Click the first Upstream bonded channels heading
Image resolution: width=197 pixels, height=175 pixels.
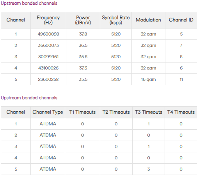tap(29, 3)
